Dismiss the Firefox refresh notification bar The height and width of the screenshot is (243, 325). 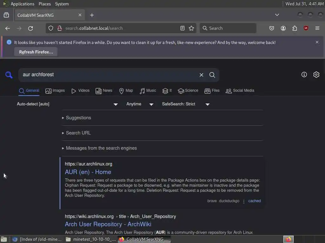pyautogui.click(x=317, y=42)
